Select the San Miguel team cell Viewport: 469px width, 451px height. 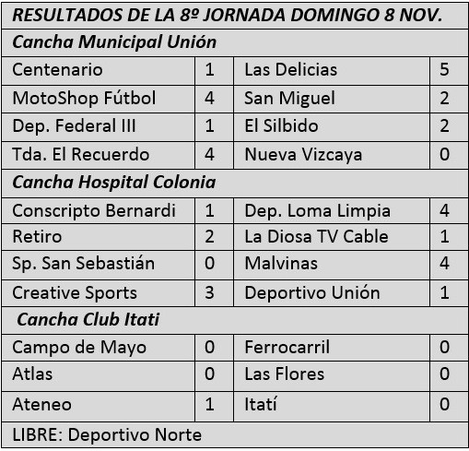pyautogui.click(x=332, y=99)
